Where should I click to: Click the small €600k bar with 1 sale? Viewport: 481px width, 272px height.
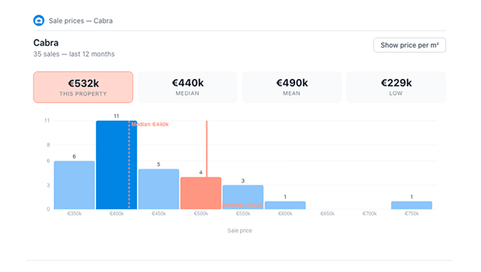click(x=285, y=205)
